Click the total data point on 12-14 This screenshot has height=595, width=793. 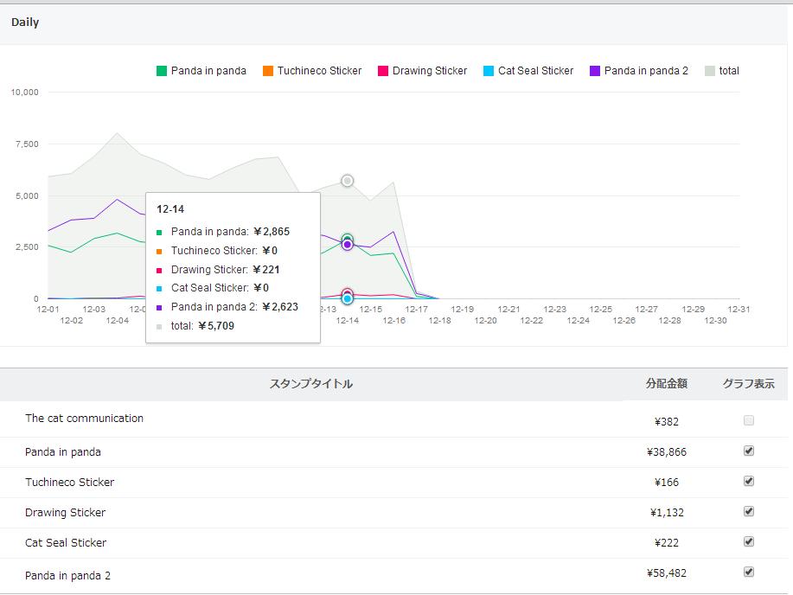tap(347, 181)
